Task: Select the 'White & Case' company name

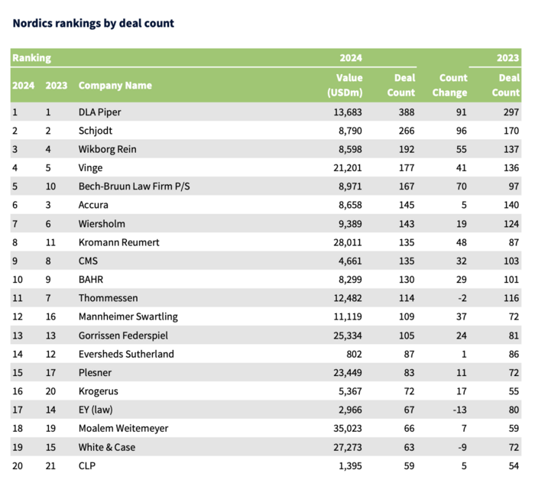Action: click(107, 447)
